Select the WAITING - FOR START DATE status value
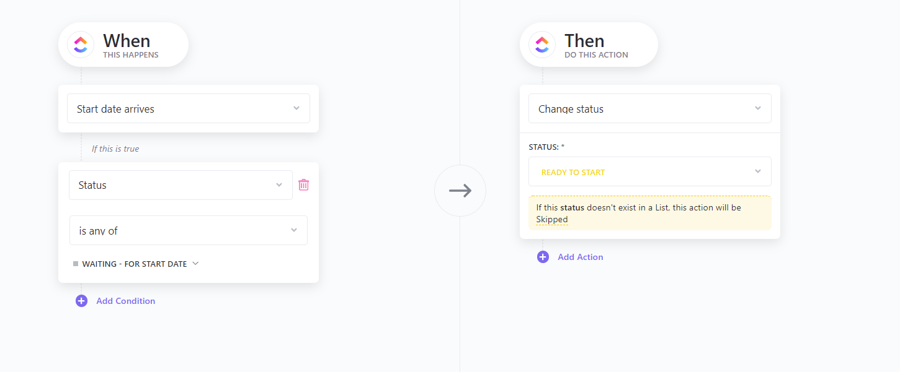Image resolution: width=900 pixels, height=372 pixels. (135, 264)
